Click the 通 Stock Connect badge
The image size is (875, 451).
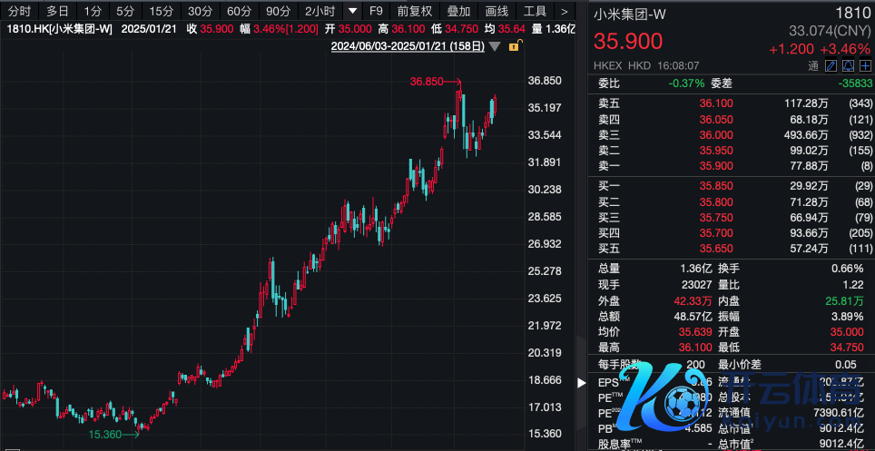[x=813, y=66]
